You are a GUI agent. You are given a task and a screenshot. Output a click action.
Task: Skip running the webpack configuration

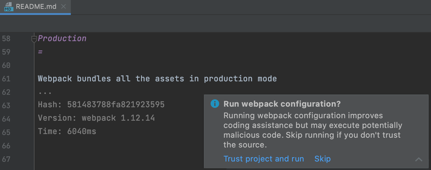pos(322,159)
